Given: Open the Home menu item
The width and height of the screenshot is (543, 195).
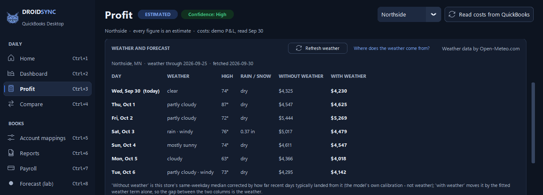Looking at the screenshot, I should click(x=48, y=58).
